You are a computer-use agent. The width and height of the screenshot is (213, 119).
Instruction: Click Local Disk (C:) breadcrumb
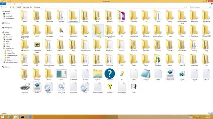click(x=27, y=7)
